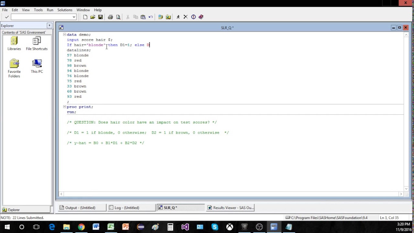
Task: Click the Cut scissors icon
Action: tap(128, 17)
